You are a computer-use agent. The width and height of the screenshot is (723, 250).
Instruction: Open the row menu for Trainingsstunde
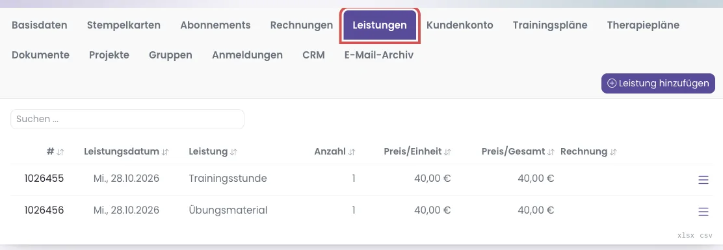(703, 180)
